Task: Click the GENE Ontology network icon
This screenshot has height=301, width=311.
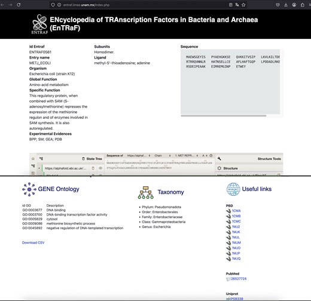Action: 29,189
